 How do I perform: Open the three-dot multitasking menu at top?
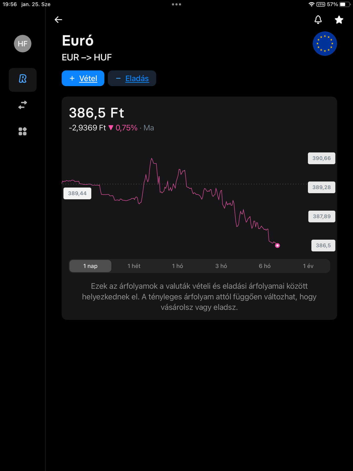(x=176, y=4)
